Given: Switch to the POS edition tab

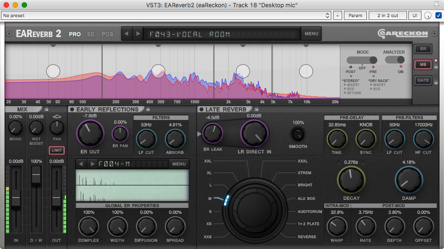Looking at the screenshot, I should pyautogui.click(x=107, y=34).
